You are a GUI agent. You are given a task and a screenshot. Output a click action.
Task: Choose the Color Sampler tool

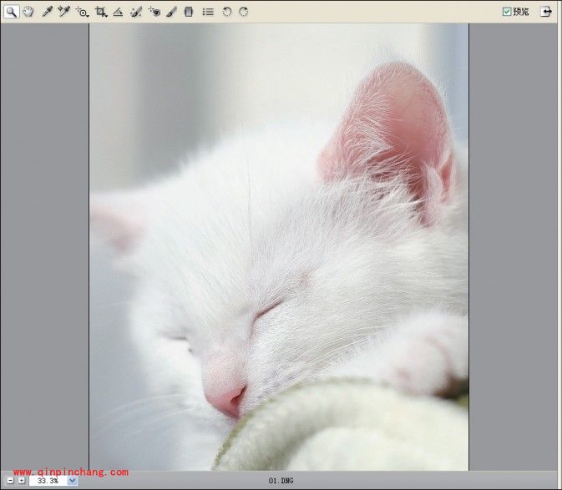coord(63,12)
